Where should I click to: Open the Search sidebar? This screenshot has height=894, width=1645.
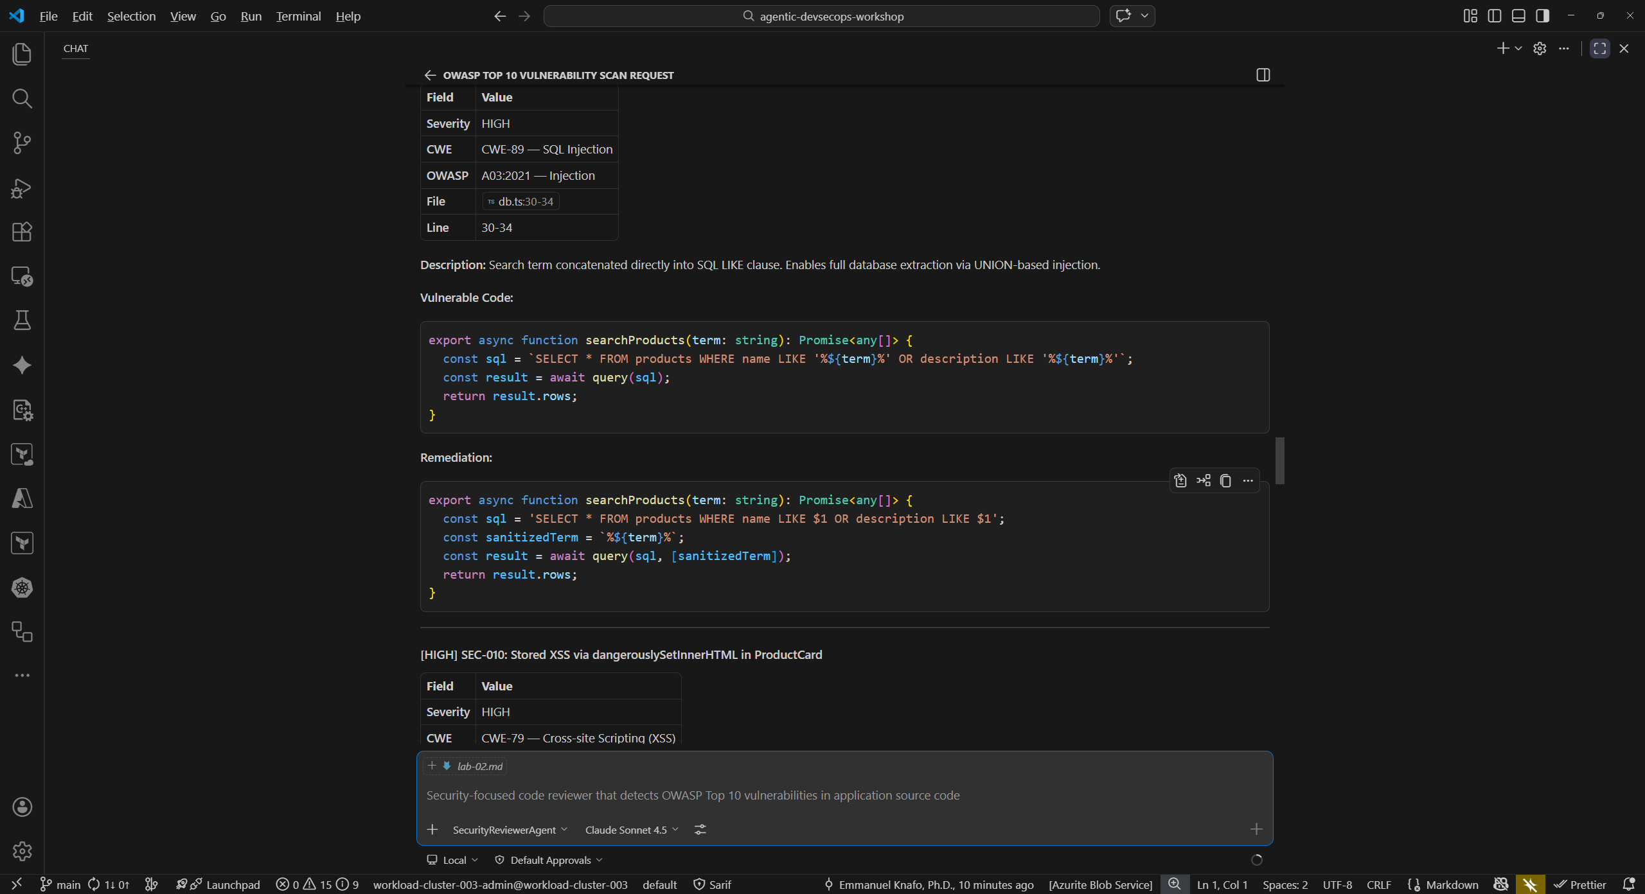coord(22,98)
